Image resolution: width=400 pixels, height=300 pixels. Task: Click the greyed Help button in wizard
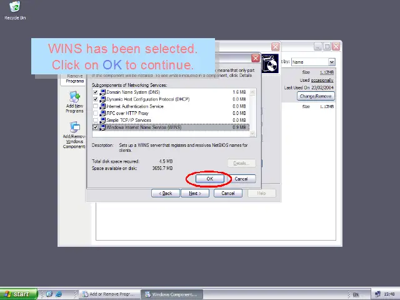261,193
